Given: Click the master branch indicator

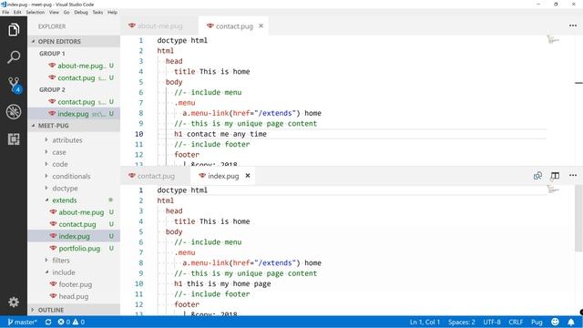Looking at the screenshot, I should 22,322.
